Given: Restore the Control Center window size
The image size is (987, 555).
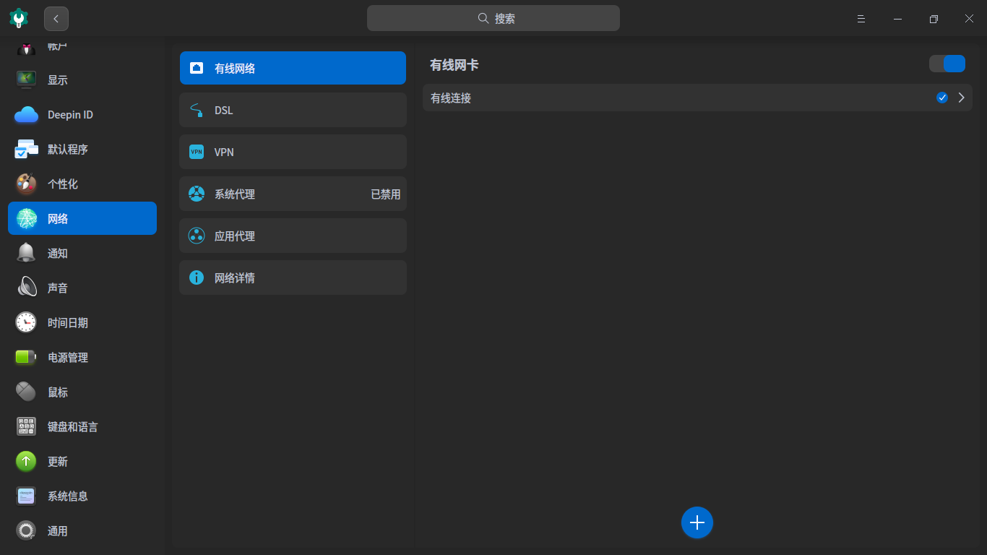Looking at the screenshot, I should click(934, 19).
